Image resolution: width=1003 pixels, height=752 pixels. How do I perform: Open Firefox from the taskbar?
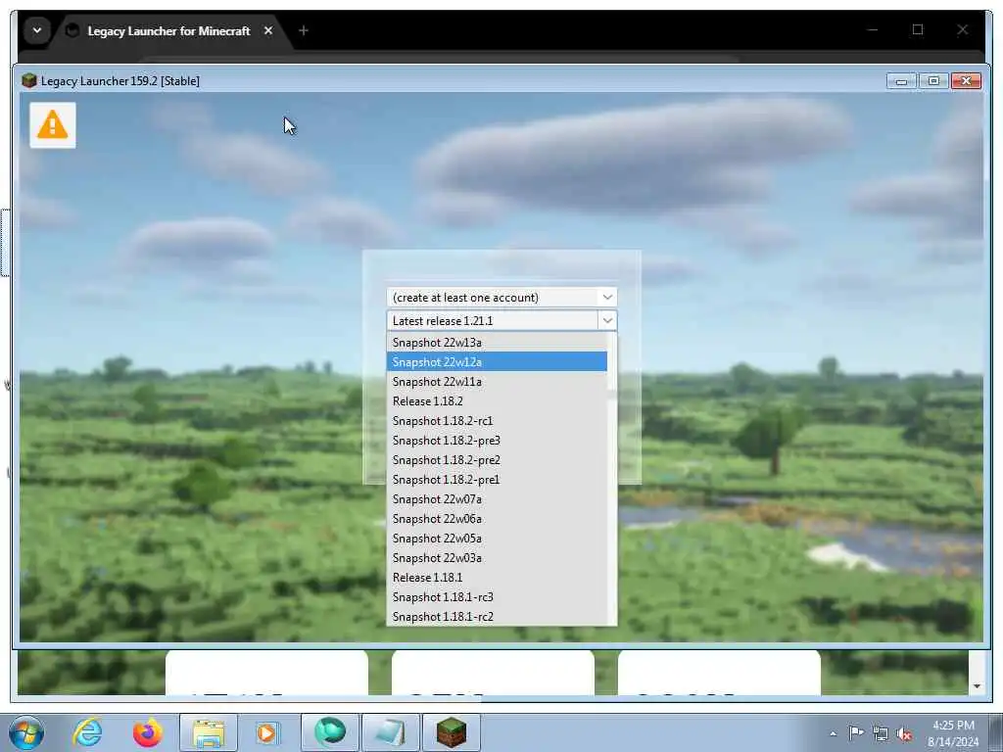147,732
